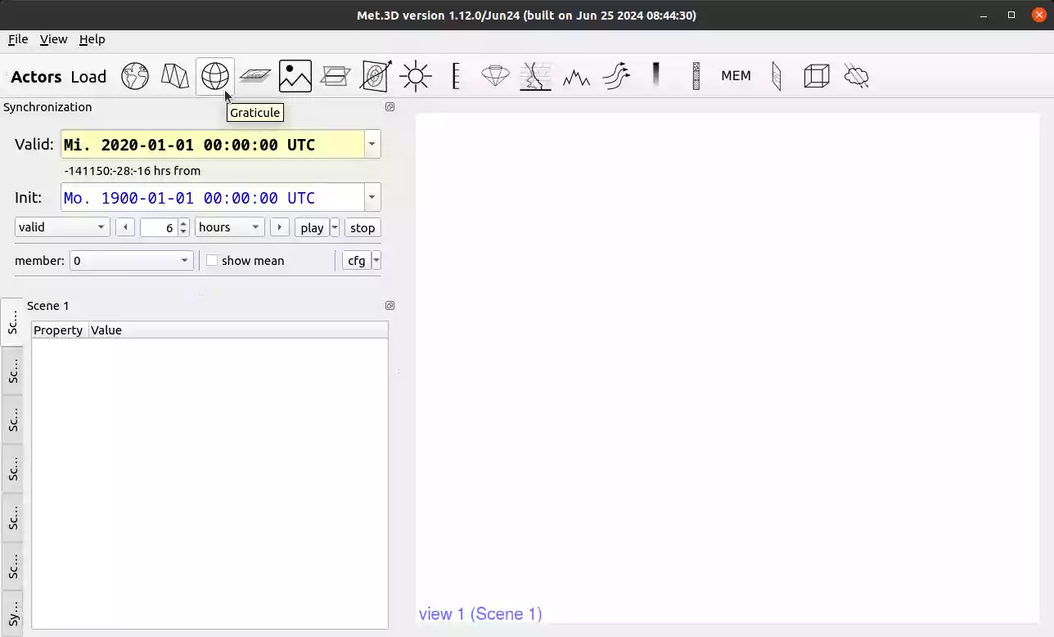Image resolution: width=1054 pixels, height=637 pixels.
Task: Step time backward with left arrow
Action: (x=125, y=227)
